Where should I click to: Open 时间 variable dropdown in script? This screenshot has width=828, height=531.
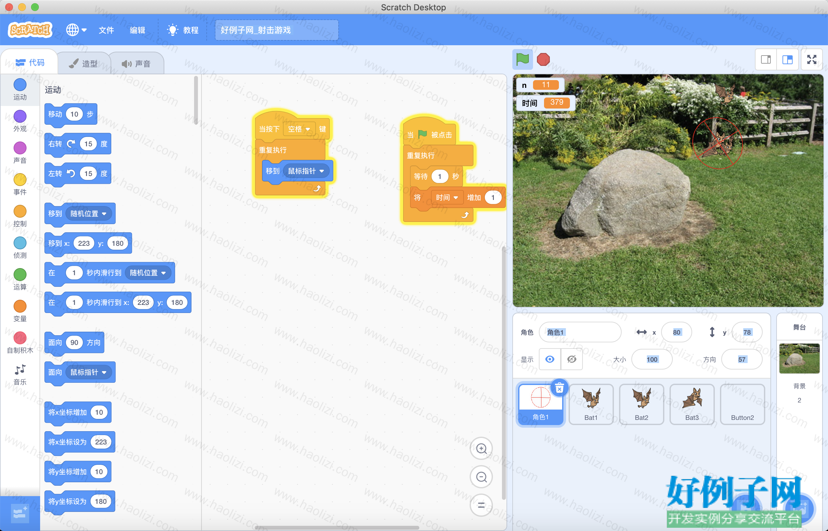(x=447, y=197)
